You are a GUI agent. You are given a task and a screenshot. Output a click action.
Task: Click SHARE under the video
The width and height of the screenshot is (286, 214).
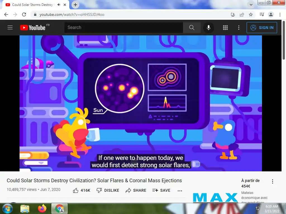click(x=136, y=190)
